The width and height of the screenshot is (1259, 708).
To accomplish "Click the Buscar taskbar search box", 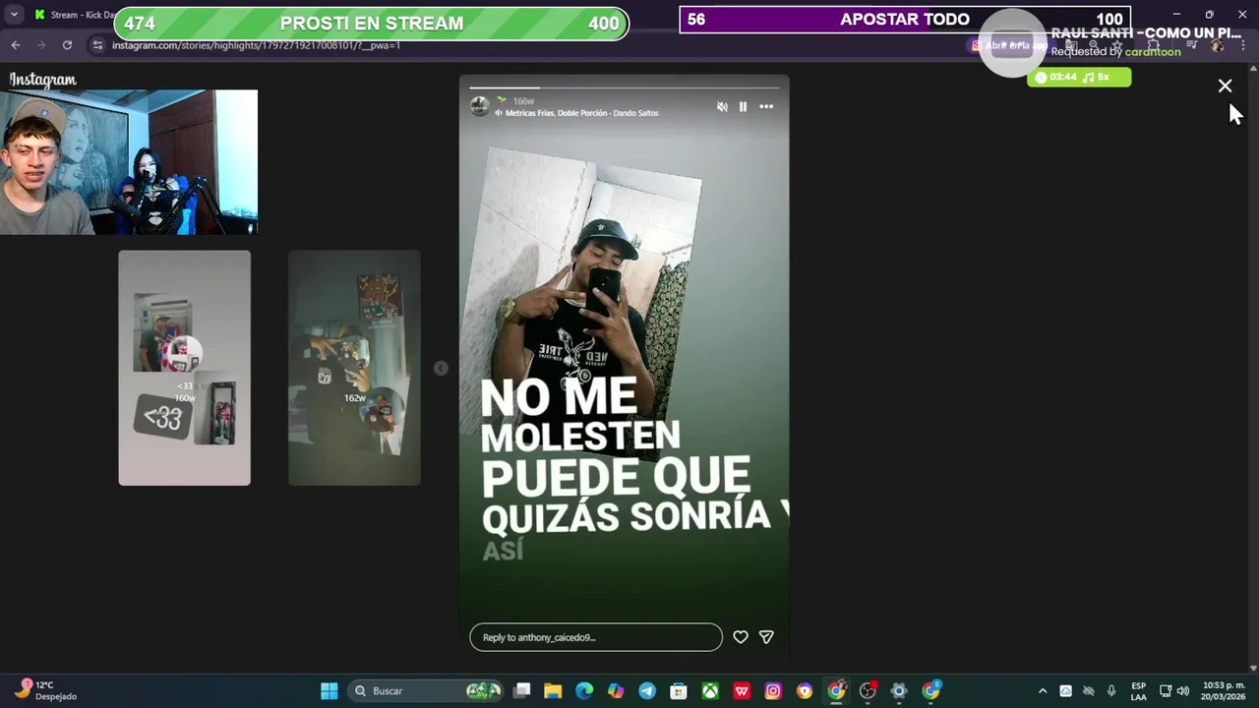I will [x=425, y=690].
